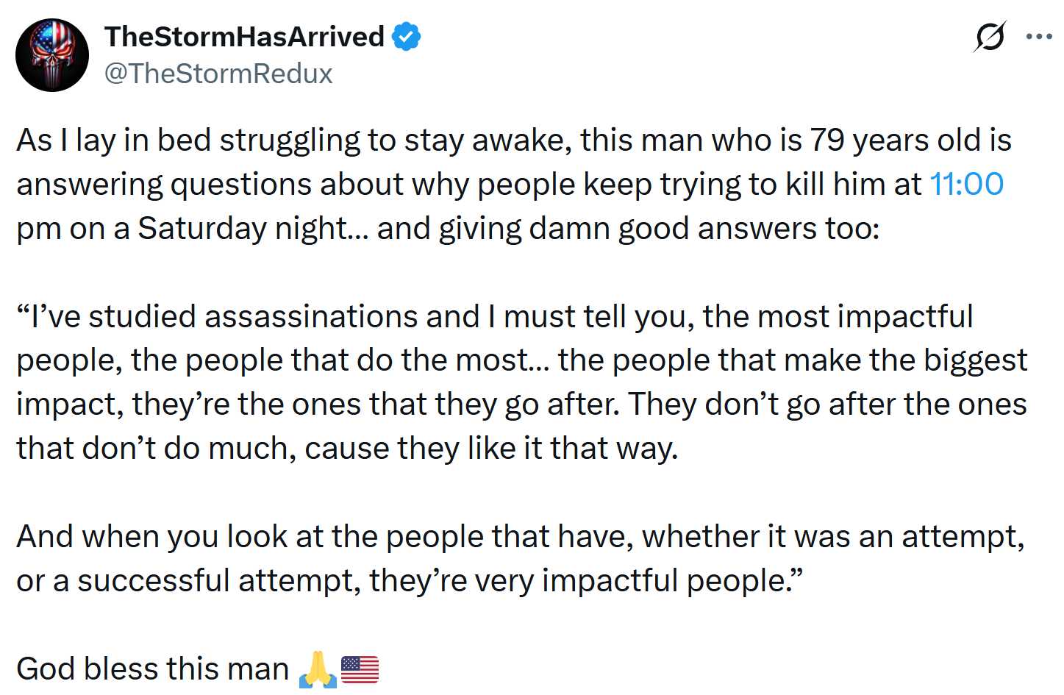Open the three-dot more options menu
The width and height of the screenshot is (1064, 695).
click(x=1039, y=37)
